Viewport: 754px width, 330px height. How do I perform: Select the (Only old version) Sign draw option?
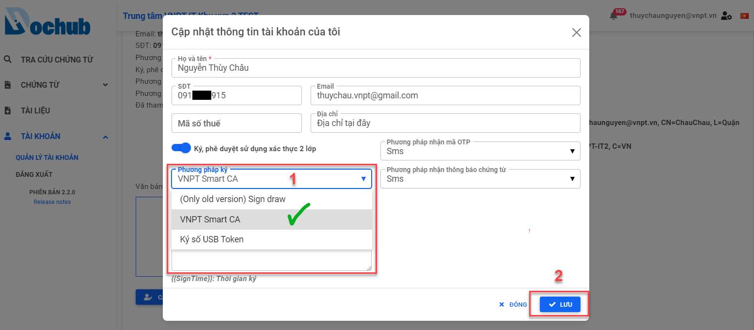click(272, 199)
